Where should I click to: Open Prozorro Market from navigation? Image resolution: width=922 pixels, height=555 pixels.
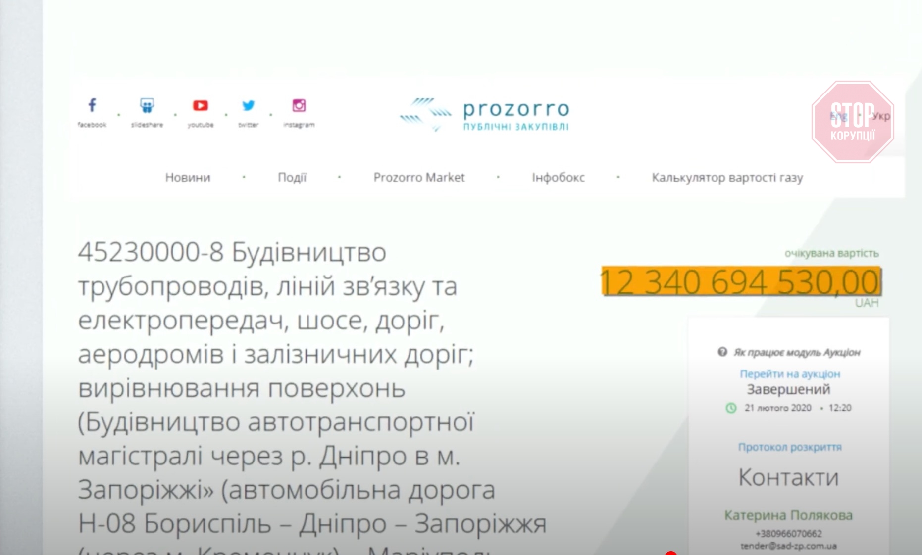coord(419,177)
